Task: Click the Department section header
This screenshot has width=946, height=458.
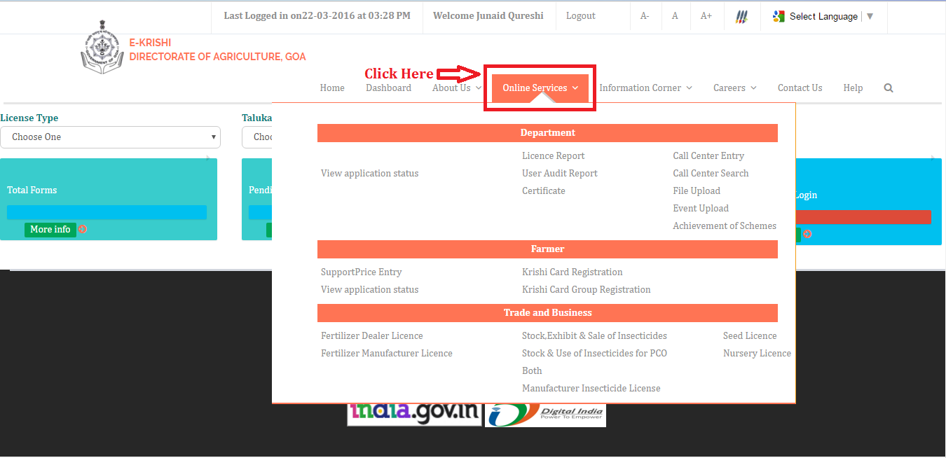Action: click(547, 133)
